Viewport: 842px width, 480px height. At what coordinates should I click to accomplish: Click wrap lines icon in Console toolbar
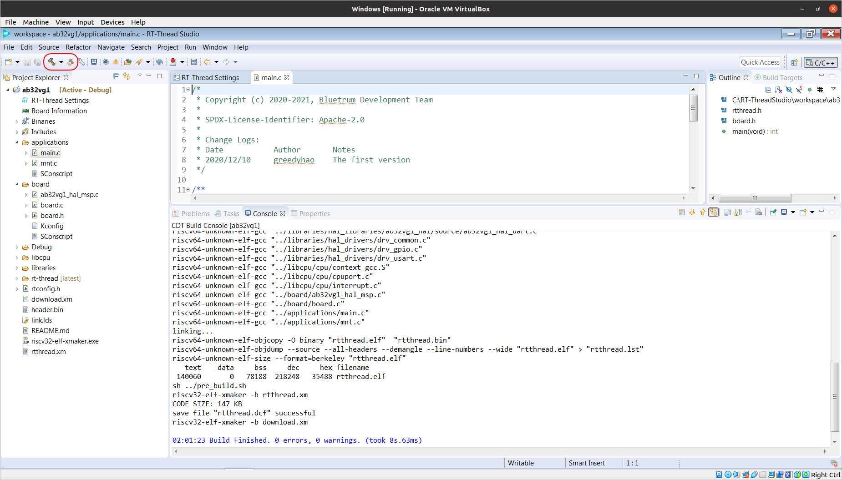click(x=748, y=212)
